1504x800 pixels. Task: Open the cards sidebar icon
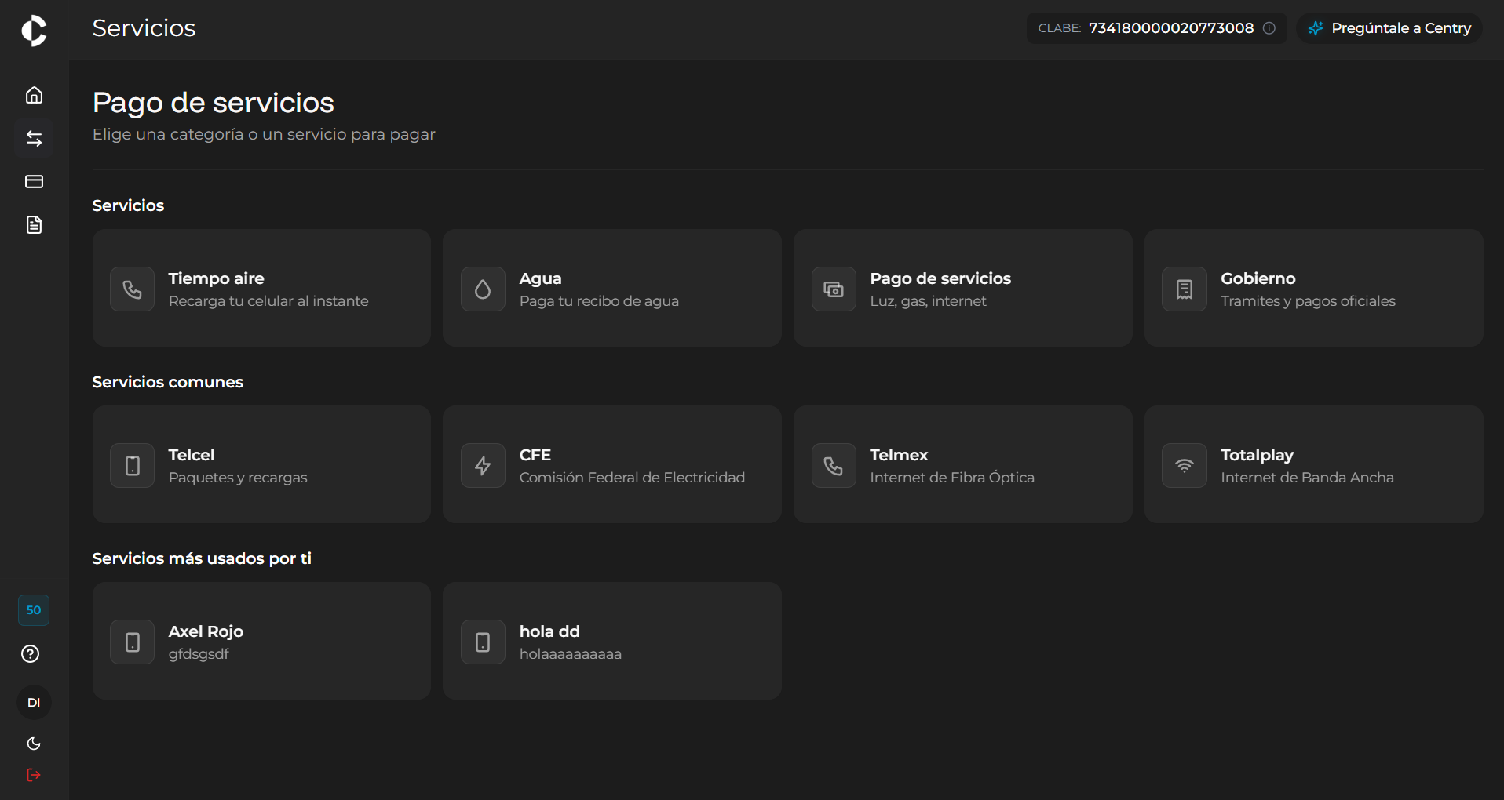coord(34,182)
